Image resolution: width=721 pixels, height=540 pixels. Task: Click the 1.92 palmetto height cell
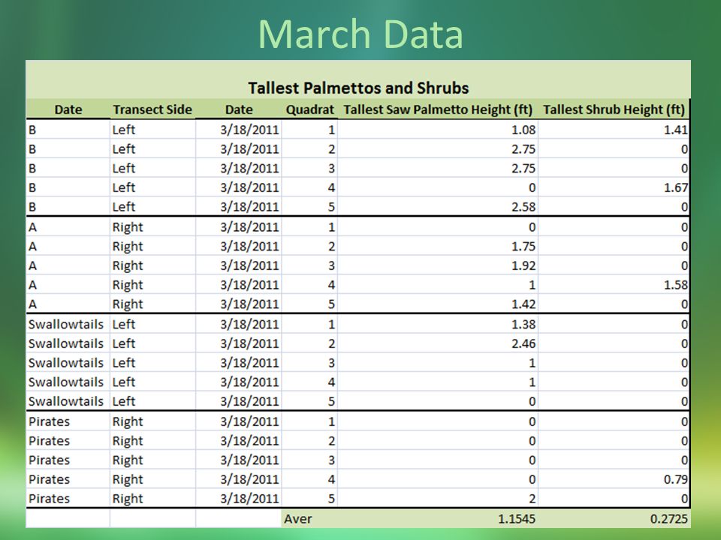pos(438,265)
